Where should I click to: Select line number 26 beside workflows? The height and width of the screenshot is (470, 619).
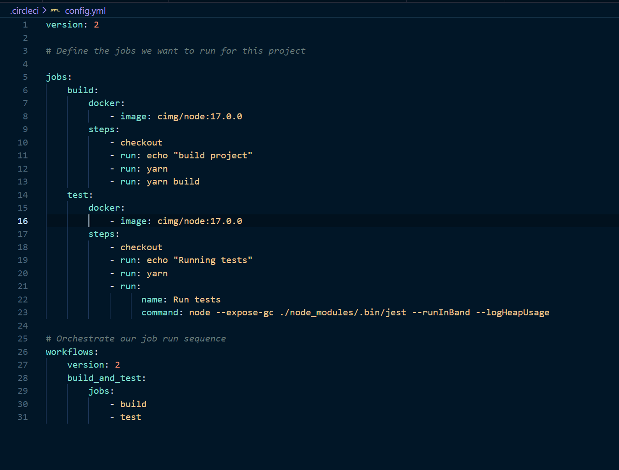23,352
